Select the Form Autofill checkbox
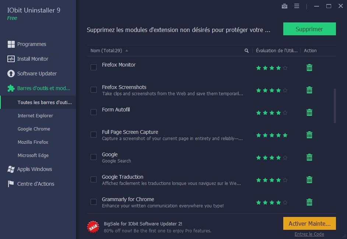 click(x=94, y=112)
